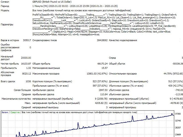This screenshot has width=183, height=137.
Task: Click the Абсолютная просадка label
Action: pyautogui.click(x=7, y=74)
